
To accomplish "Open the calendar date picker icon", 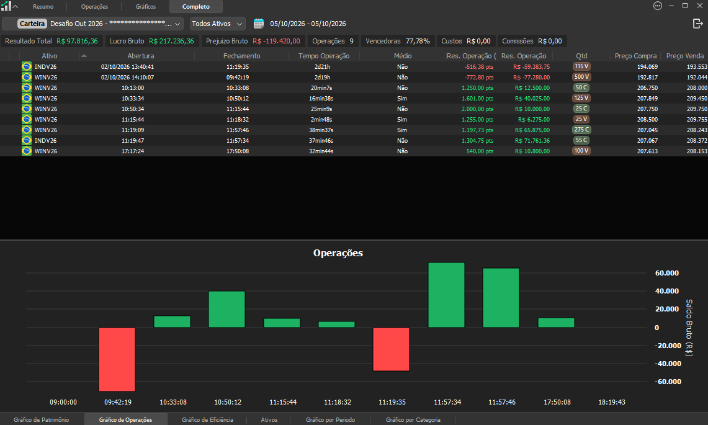I will pos(259,24).
